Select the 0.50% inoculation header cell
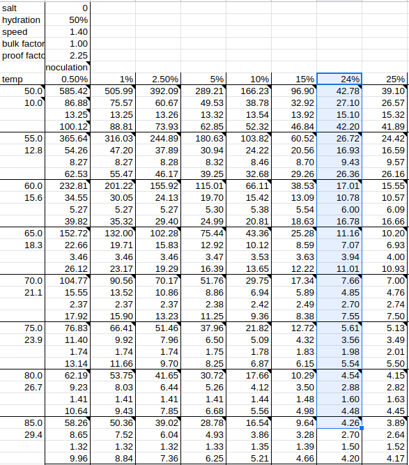409x465 pixels. [x=68, y=79]
